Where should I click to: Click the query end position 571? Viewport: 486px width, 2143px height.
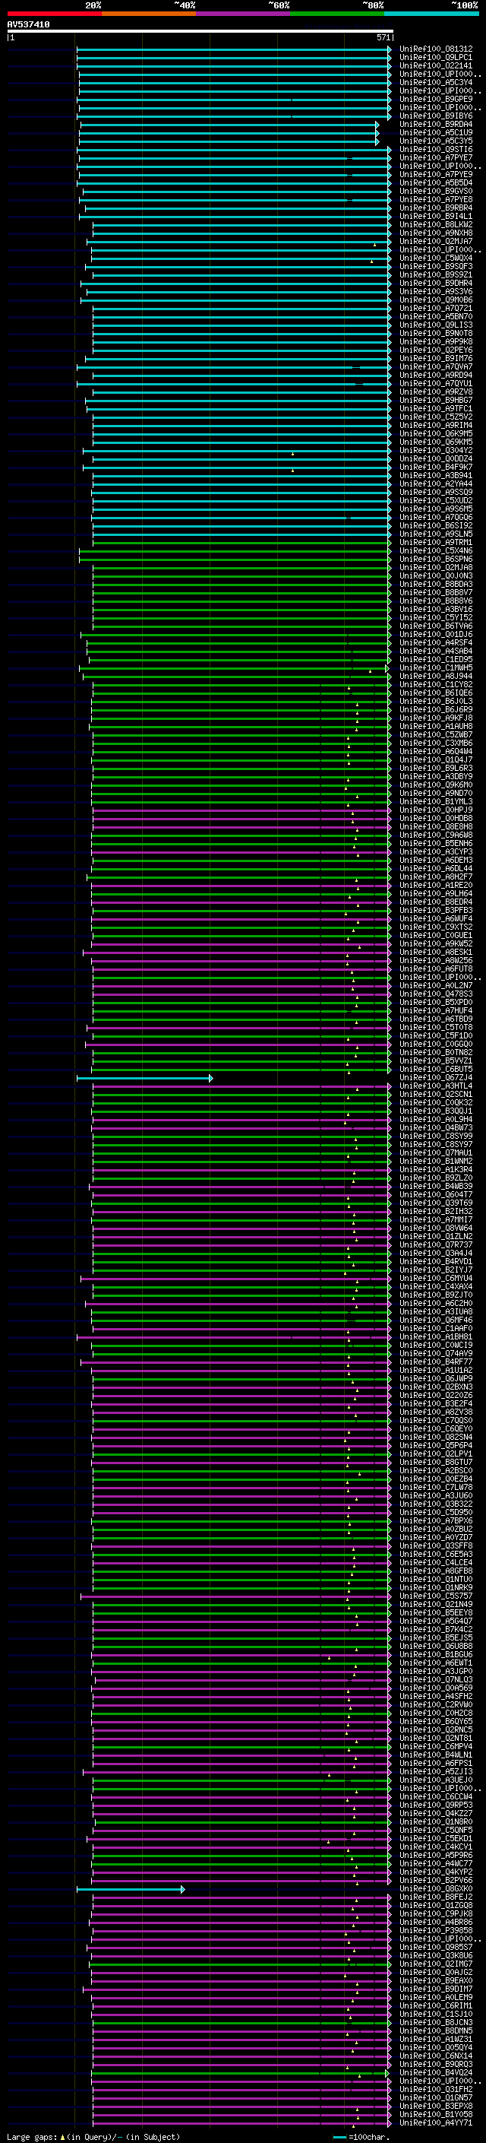tap(383, 37)
